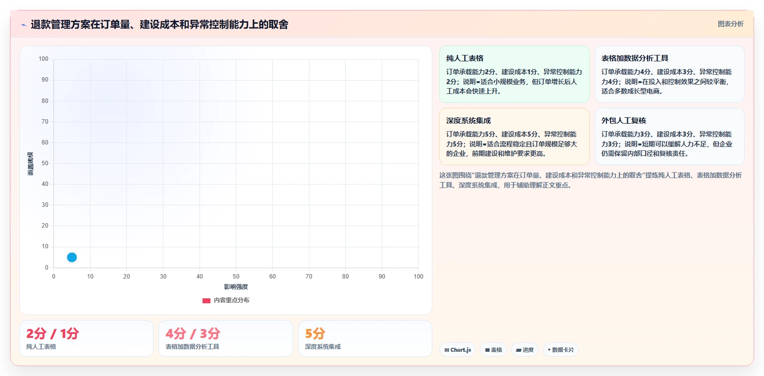Viewport: 764px width, 376px height.
Task: Open the 外包人工复核 info card
Action: pyautogui.click(x=669, y=137)
